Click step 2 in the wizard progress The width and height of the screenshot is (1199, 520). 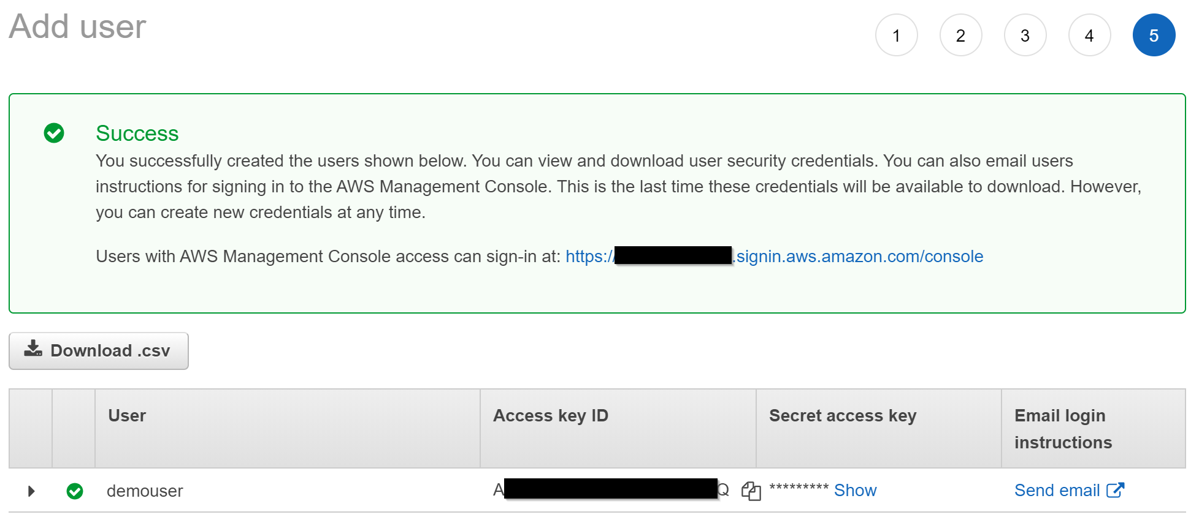(960, 35)
